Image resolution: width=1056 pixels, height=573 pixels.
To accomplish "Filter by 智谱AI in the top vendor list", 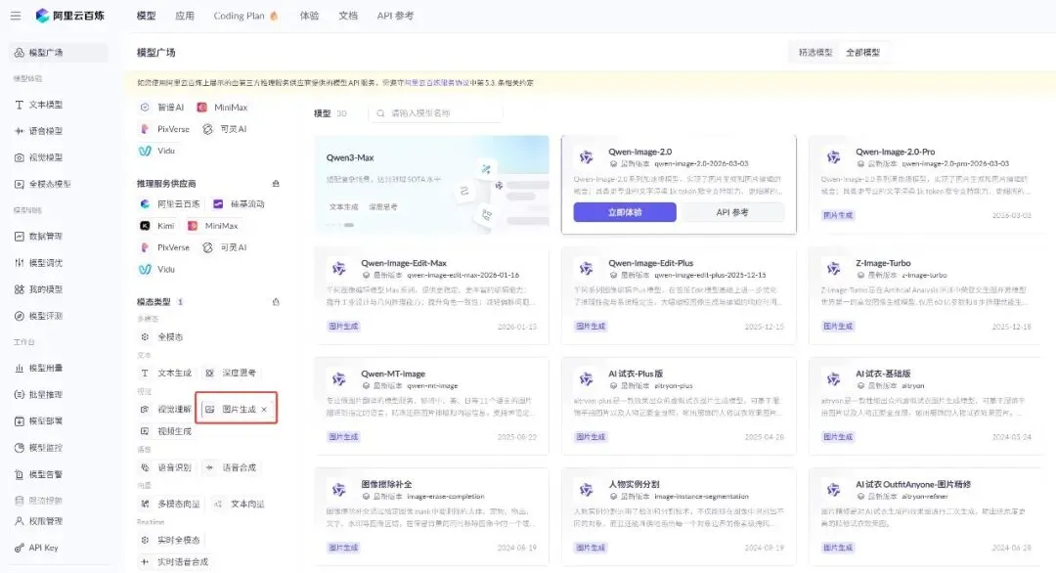I will [x=162, y=108].
